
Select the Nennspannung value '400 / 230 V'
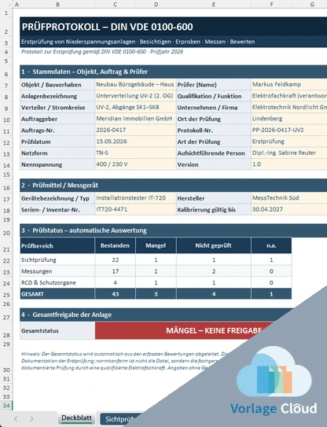pyautogui.click(x=135, y=164)
